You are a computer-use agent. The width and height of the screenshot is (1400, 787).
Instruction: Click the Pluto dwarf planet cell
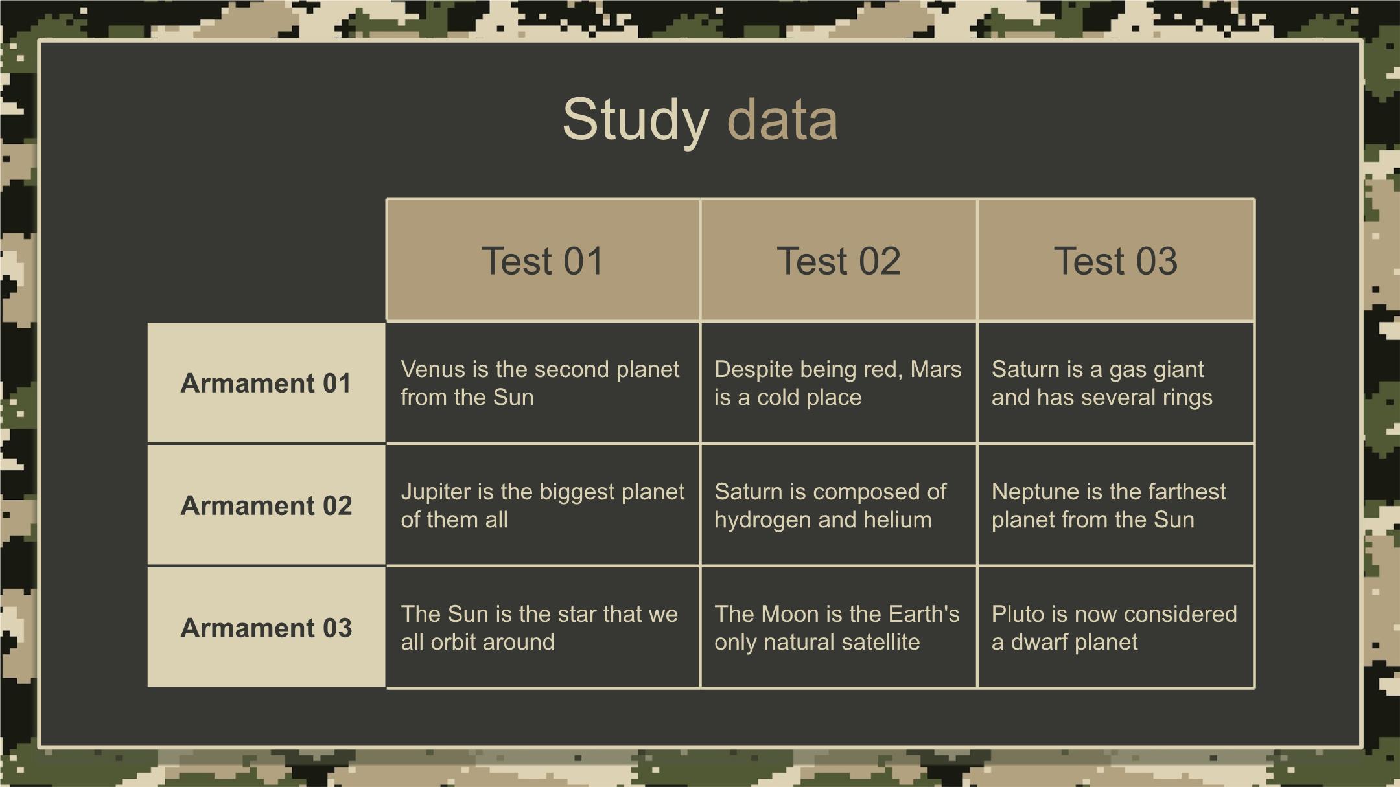(1115, 628)
